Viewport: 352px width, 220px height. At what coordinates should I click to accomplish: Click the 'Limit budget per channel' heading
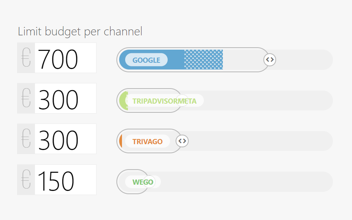pos(80,31)
